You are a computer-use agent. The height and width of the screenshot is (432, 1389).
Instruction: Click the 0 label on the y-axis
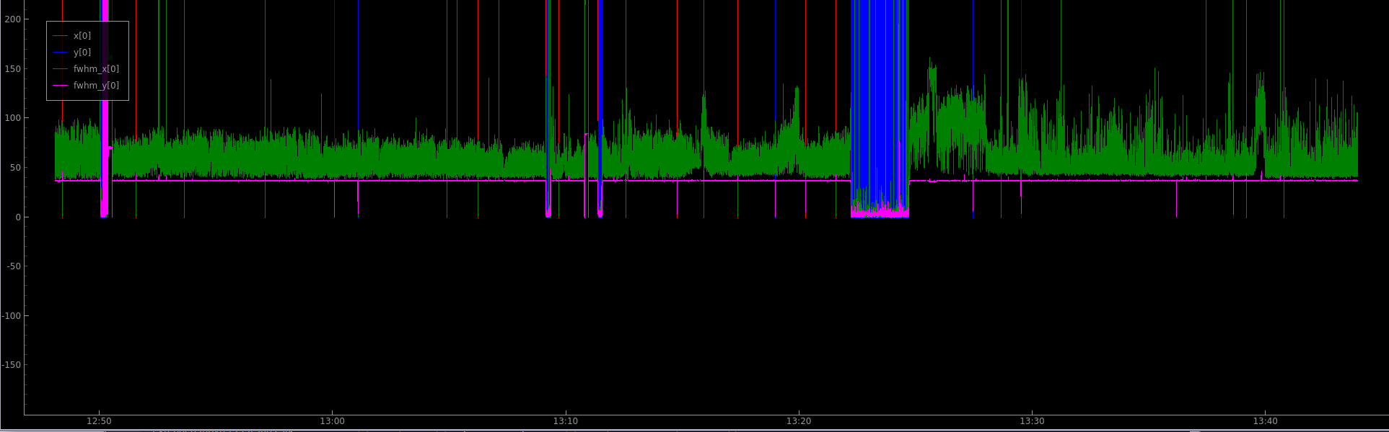(17, 217)
